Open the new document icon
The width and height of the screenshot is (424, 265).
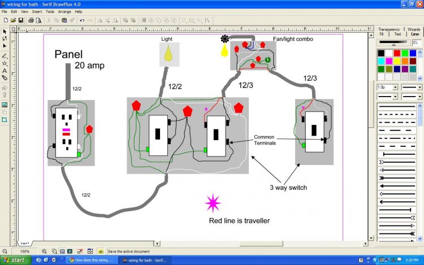tap(5, 20)
